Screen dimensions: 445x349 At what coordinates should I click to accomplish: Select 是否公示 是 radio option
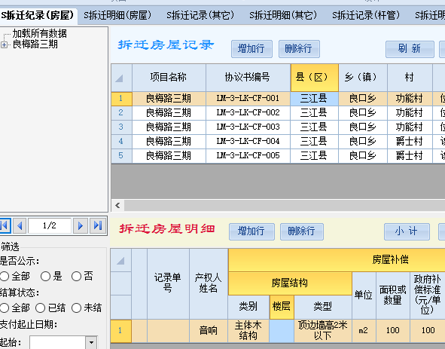[x=45, y=276]
